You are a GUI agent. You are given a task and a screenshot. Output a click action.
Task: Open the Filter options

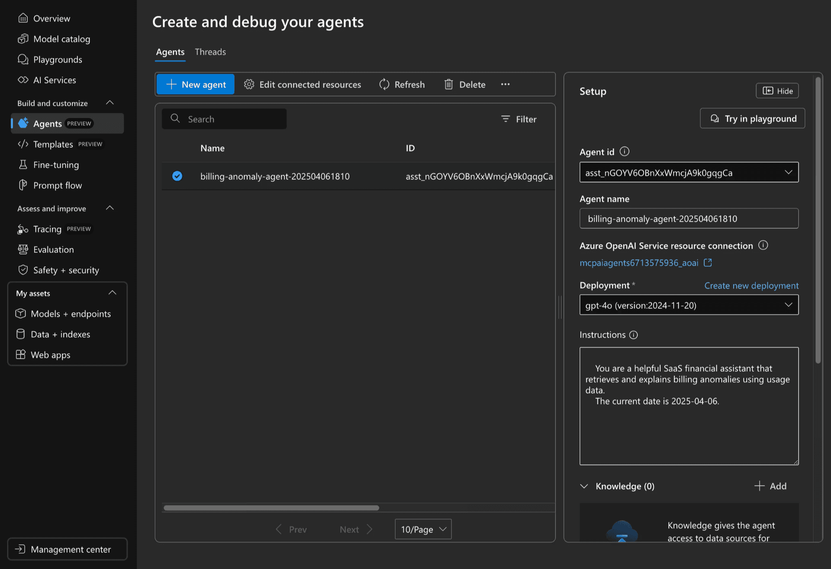click(519, 119)
